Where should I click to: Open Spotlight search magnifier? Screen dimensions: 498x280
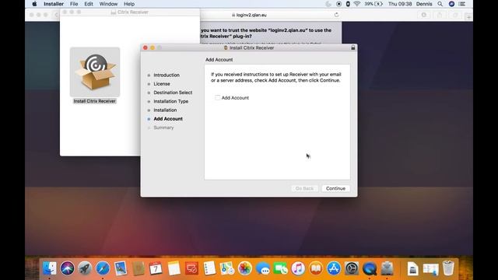point(440,4)
